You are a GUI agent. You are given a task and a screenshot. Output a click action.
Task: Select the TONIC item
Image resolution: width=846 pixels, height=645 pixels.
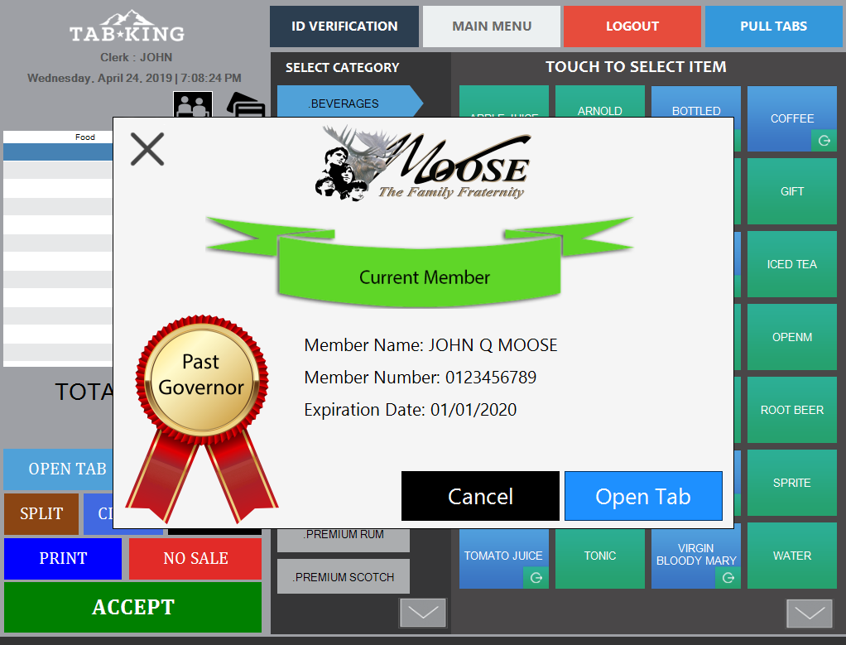tap(600, 558)
